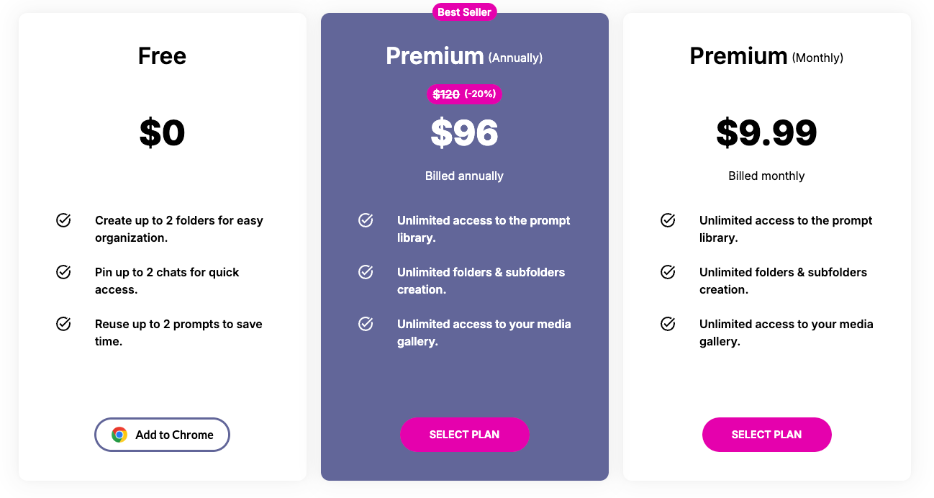The width and height of the screenshot is (934, 498).
Task: Select the Premium Monthly plan
Action: (x=766, y=435)
